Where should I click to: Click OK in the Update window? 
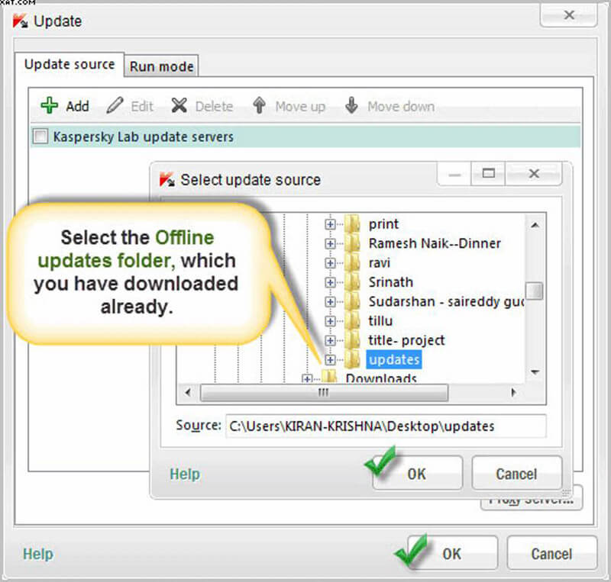pyautogui.click(x=452, y=553)
